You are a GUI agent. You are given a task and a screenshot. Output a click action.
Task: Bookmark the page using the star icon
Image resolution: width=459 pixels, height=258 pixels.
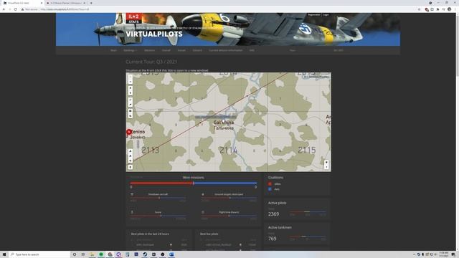click(x=419, y=9)
